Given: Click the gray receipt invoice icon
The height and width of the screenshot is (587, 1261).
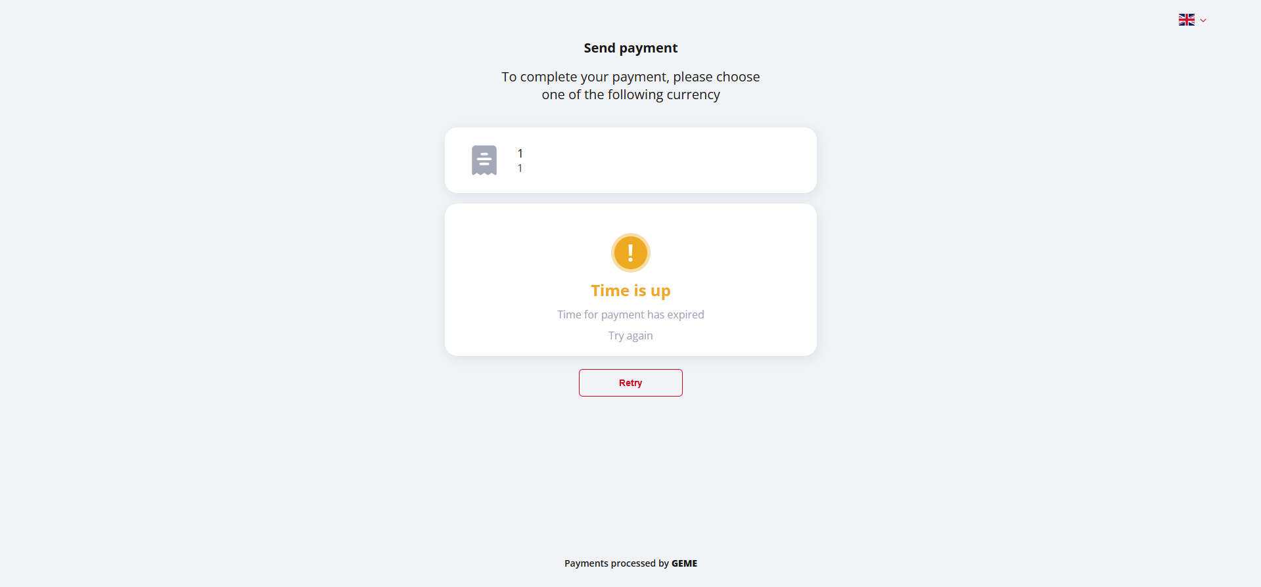Looking at the screenshot, I should click(484, 160).
